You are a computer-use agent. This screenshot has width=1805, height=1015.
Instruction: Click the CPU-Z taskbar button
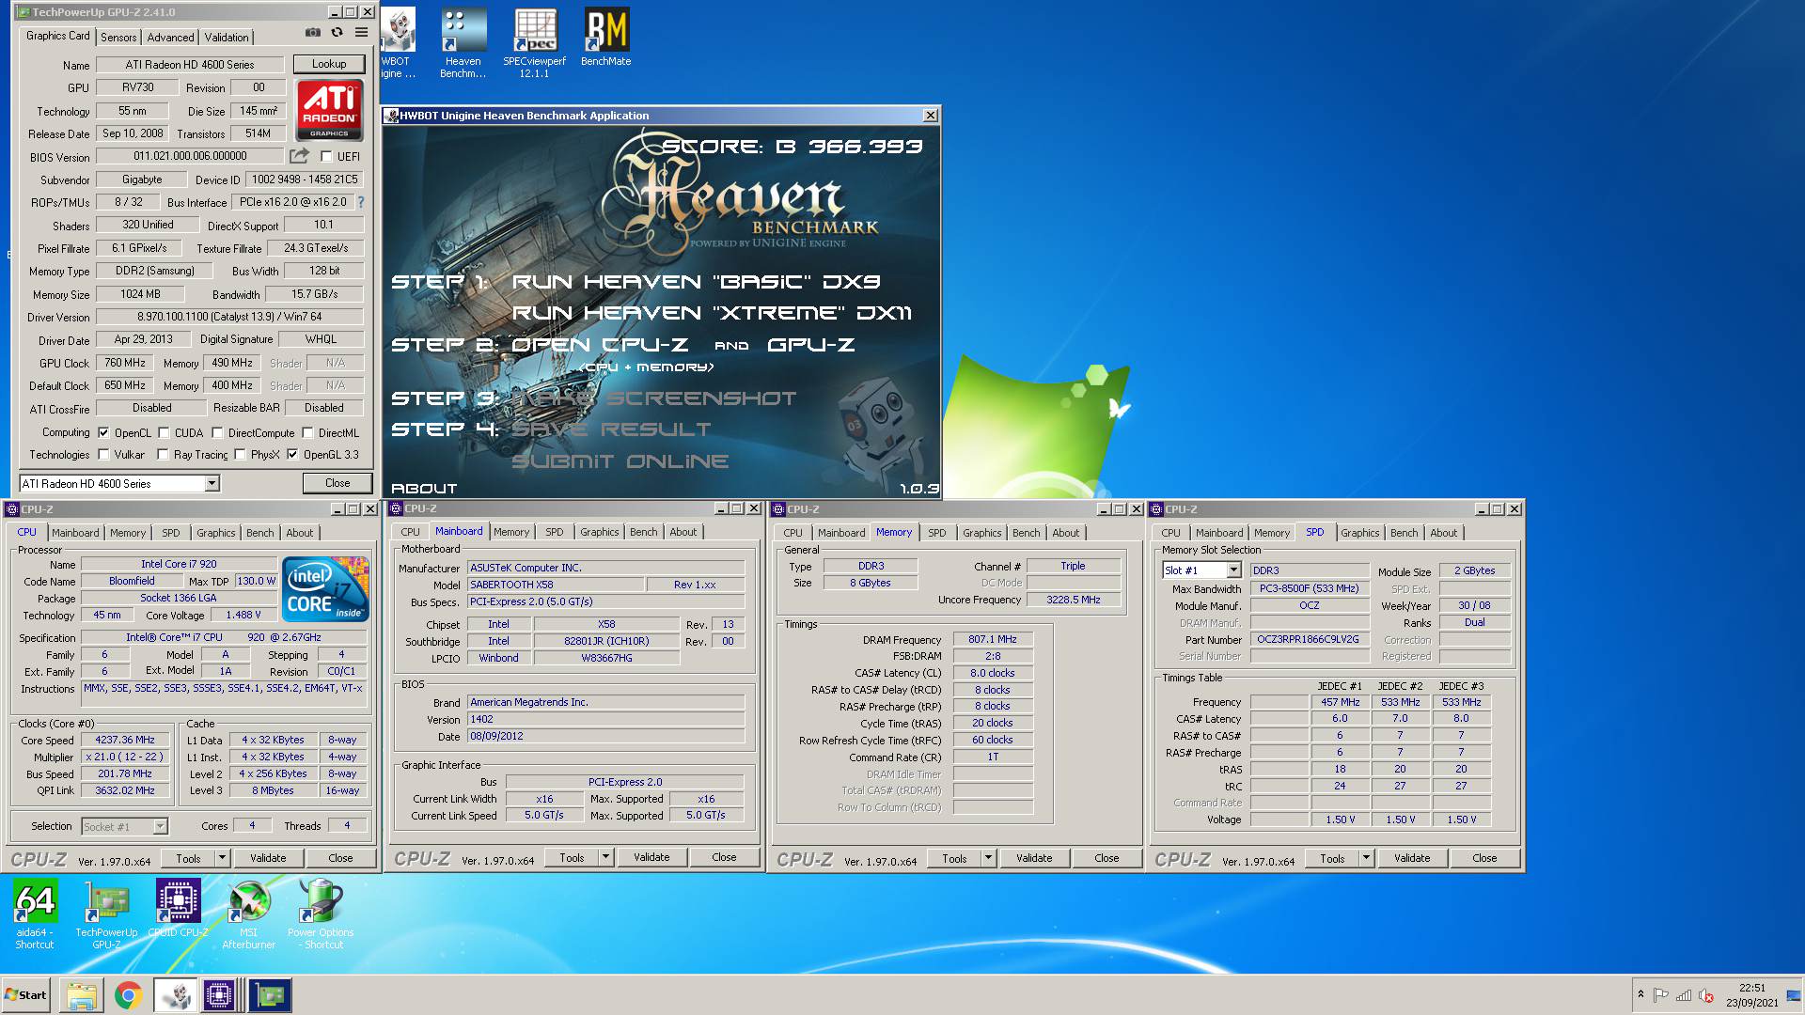pyautogui.click(x=219, y=995)
